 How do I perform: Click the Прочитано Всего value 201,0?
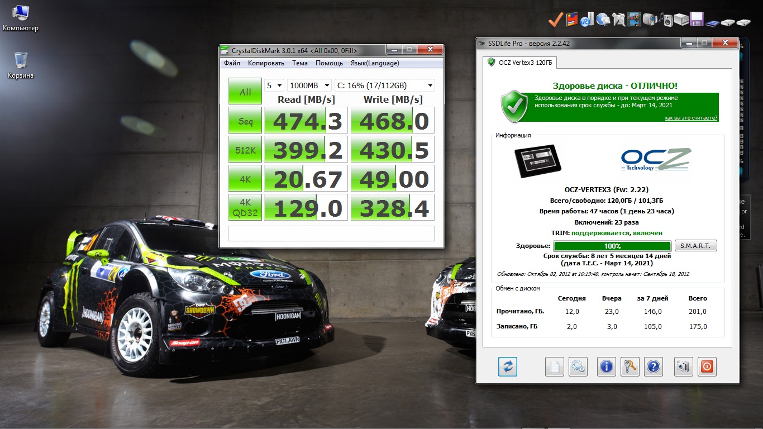coord(698,312)
